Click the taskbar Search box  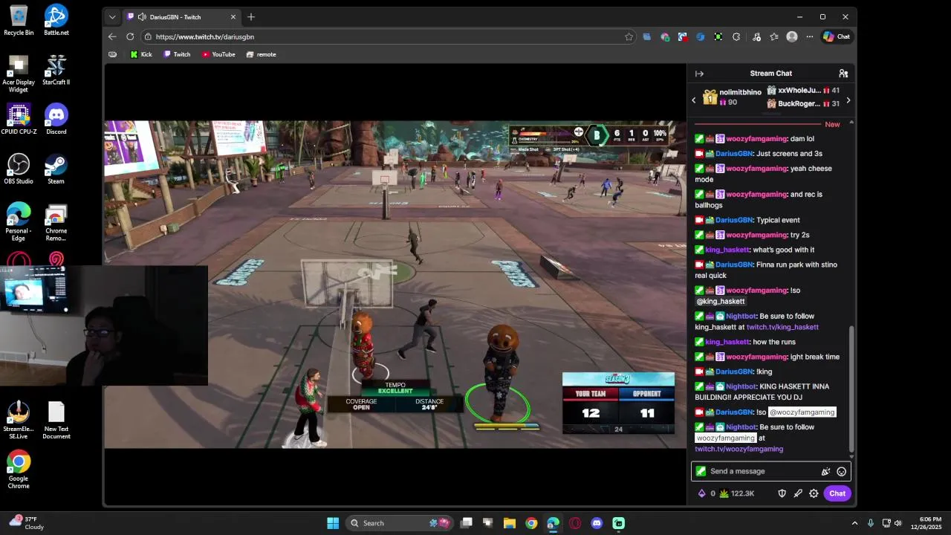tap(400, 523)
